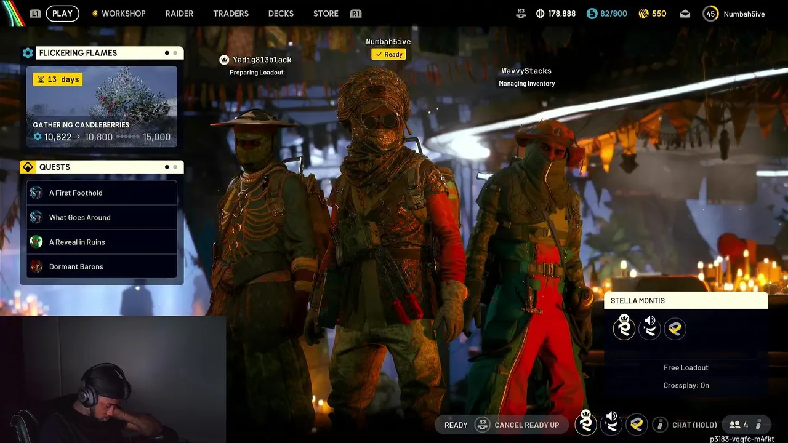Open the A Reveal in Ruins quest
This screenshot has height=443, width=788.
102,242
